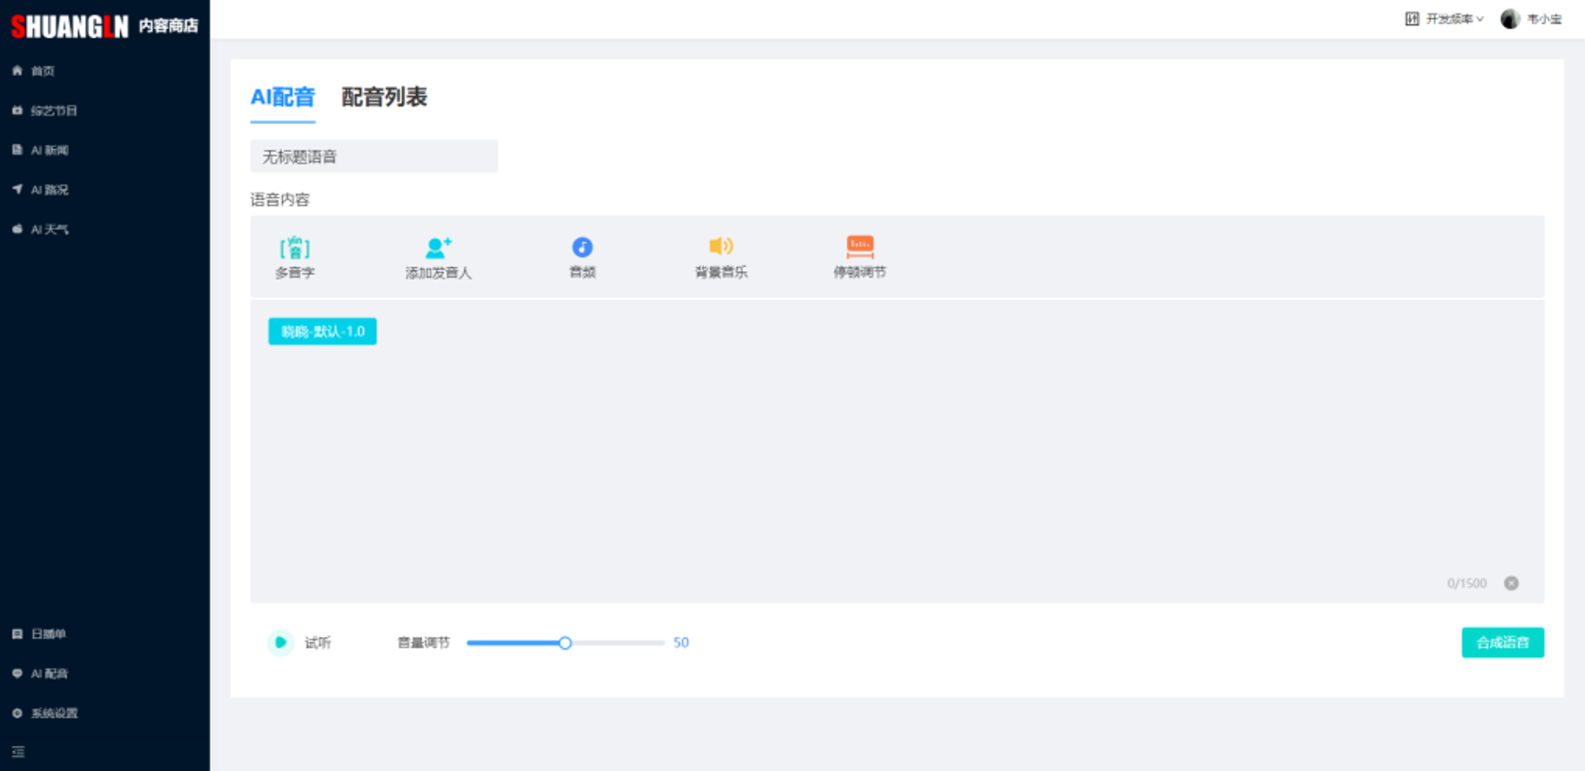Open the 音频 (audio) tool
This screenshot has width=1585, height=771.
click(x=582, y=256)
